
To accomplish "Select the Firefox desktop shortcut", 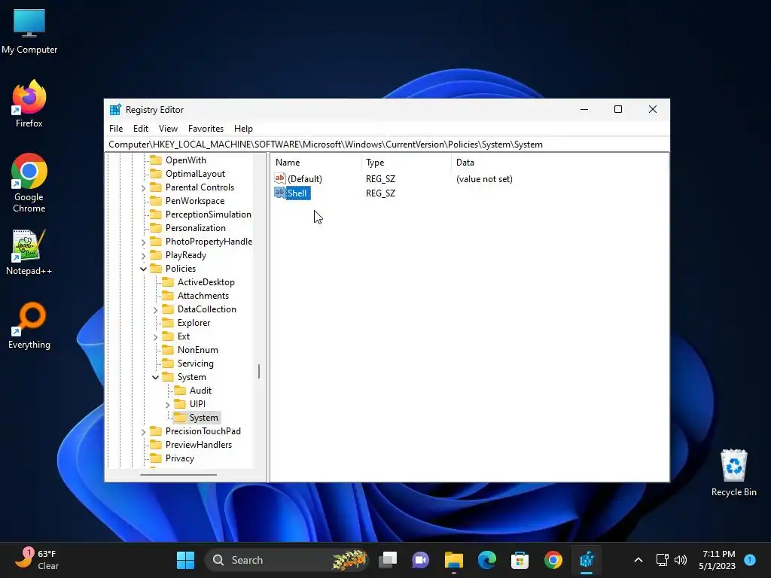I will coord(29,104).
